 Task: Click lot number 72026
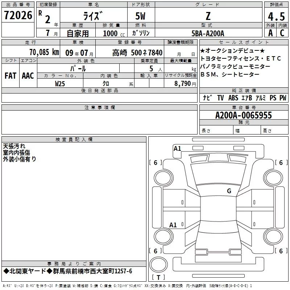click(18, 15)
